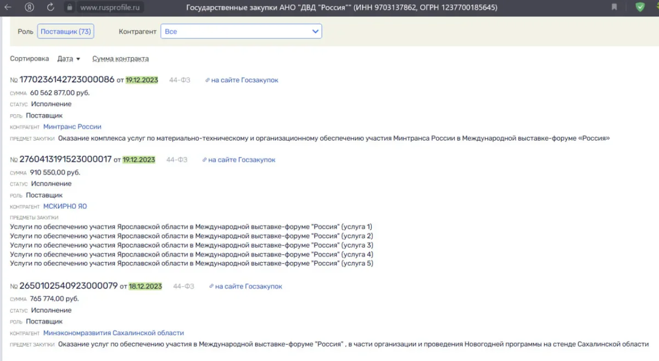Open the green shield protection icon
This screenshot has width=659, height=361.
click(x=640, y=7)
